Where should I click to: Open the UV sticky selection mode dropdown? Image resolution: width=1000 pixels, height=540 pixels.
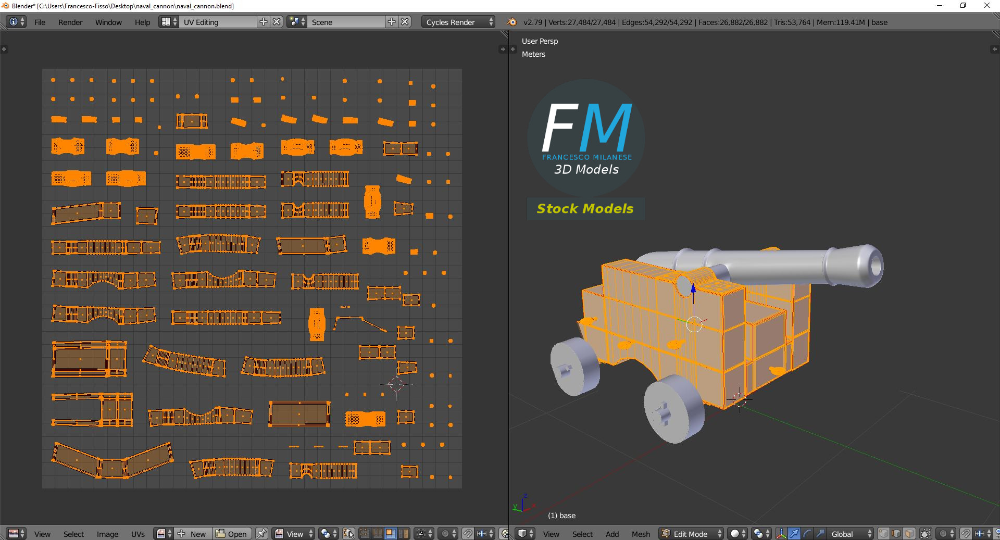point(424,534)
